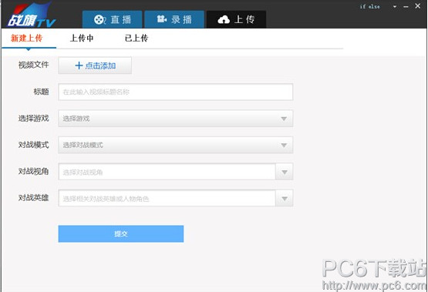View the 已上传 sub-tab
The image size is (428, 292).
coord(136,39)
